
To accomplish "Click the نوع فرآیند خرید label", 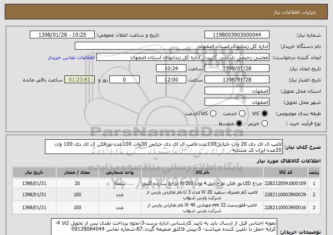I will coord(304,123).
